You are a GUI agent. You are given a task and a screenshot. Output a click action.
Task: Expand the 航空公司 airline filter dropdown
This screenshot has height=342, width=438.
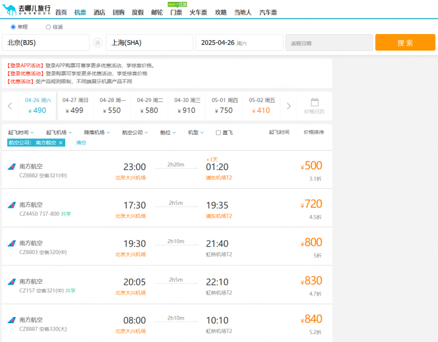(135, 132)
